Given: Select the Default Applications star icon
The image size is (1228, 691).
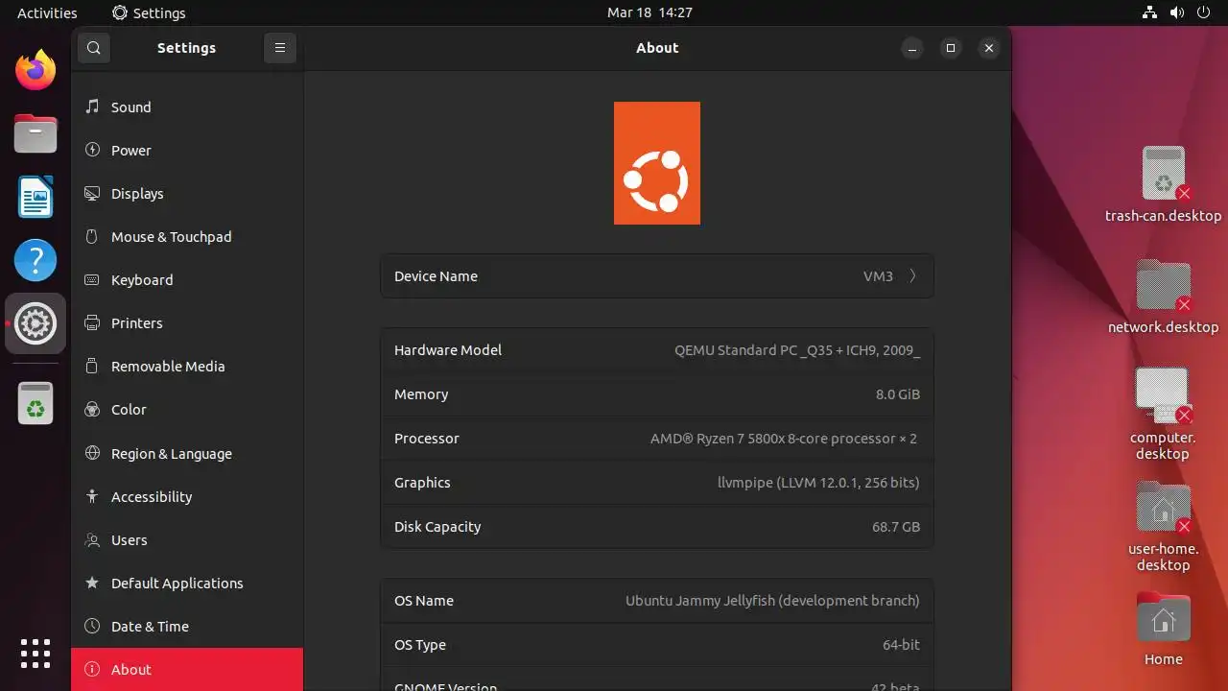Looking at the screenshot, I should (92, 583).
